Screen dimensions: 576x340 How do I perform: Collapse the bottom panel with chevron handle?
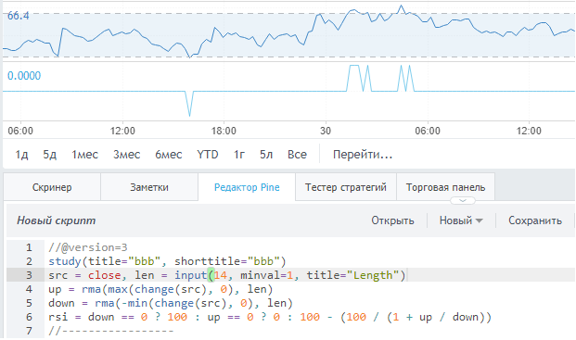coord(463,201)
